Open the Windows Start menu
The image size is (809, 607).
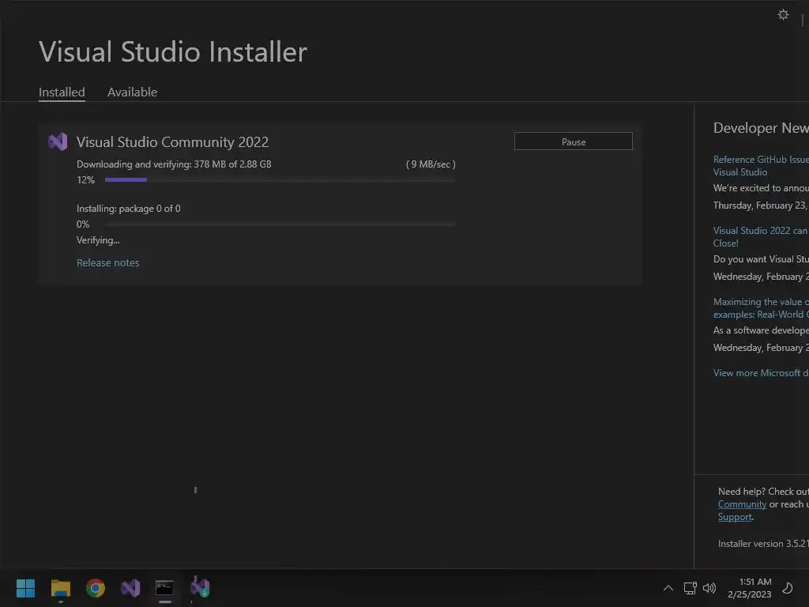tap(25, 587)
